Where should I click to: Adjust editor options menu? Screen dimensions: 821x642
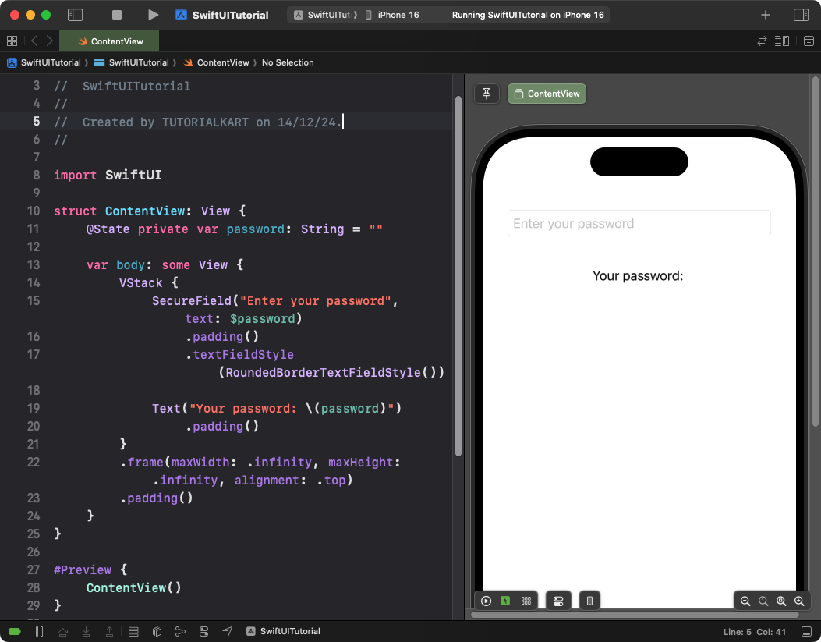(782, 41)
